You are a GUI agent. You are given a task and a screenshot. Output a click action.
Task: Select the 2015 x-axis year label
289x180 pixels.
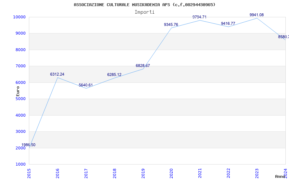coord(29,173)
